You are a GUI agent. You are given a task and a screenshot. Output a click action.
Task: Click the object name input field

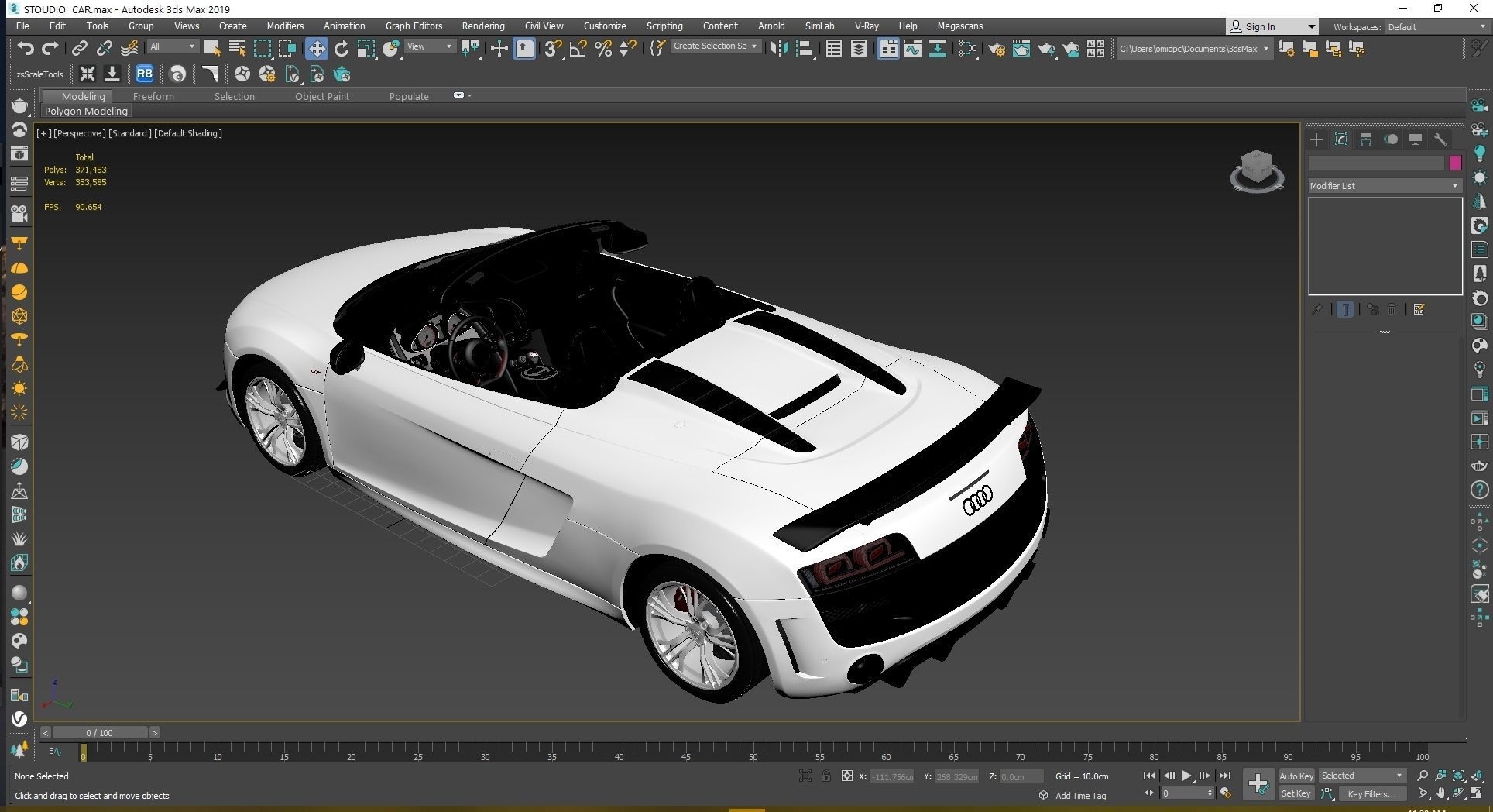point(1376,163)
